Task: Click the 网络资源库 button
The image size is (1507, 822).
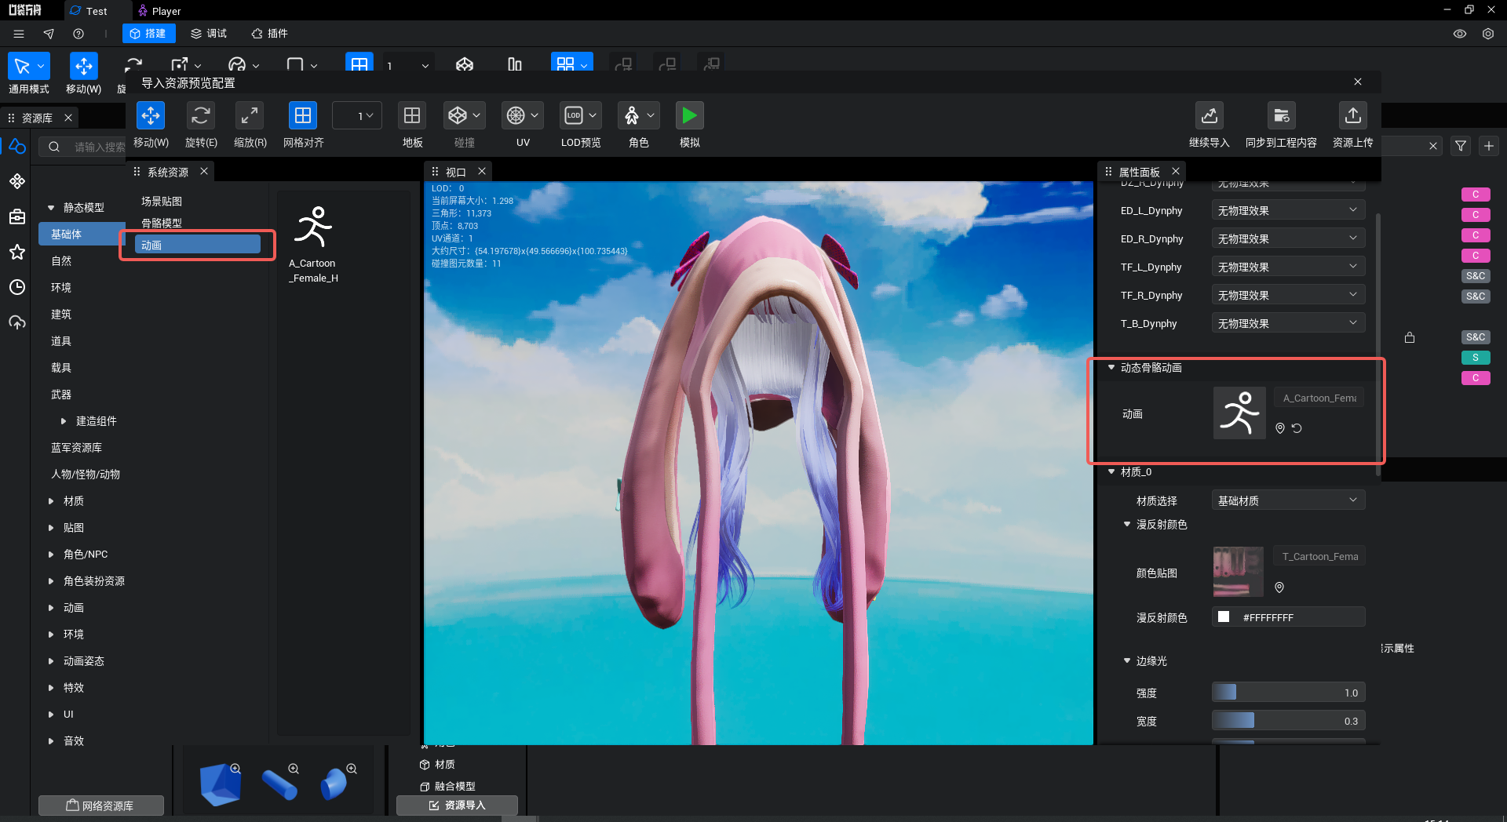Action: [100, 806]
